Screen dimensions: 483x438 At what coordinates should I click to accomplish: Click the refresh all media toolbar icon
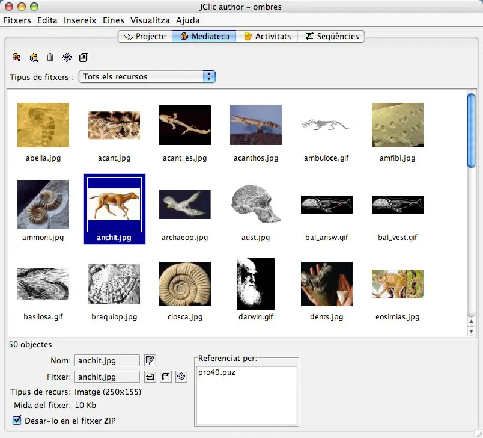[67, 57]
